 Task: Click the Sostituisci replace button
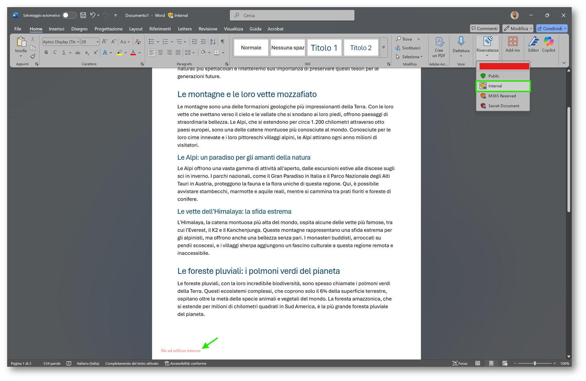[x=408, y=48]
